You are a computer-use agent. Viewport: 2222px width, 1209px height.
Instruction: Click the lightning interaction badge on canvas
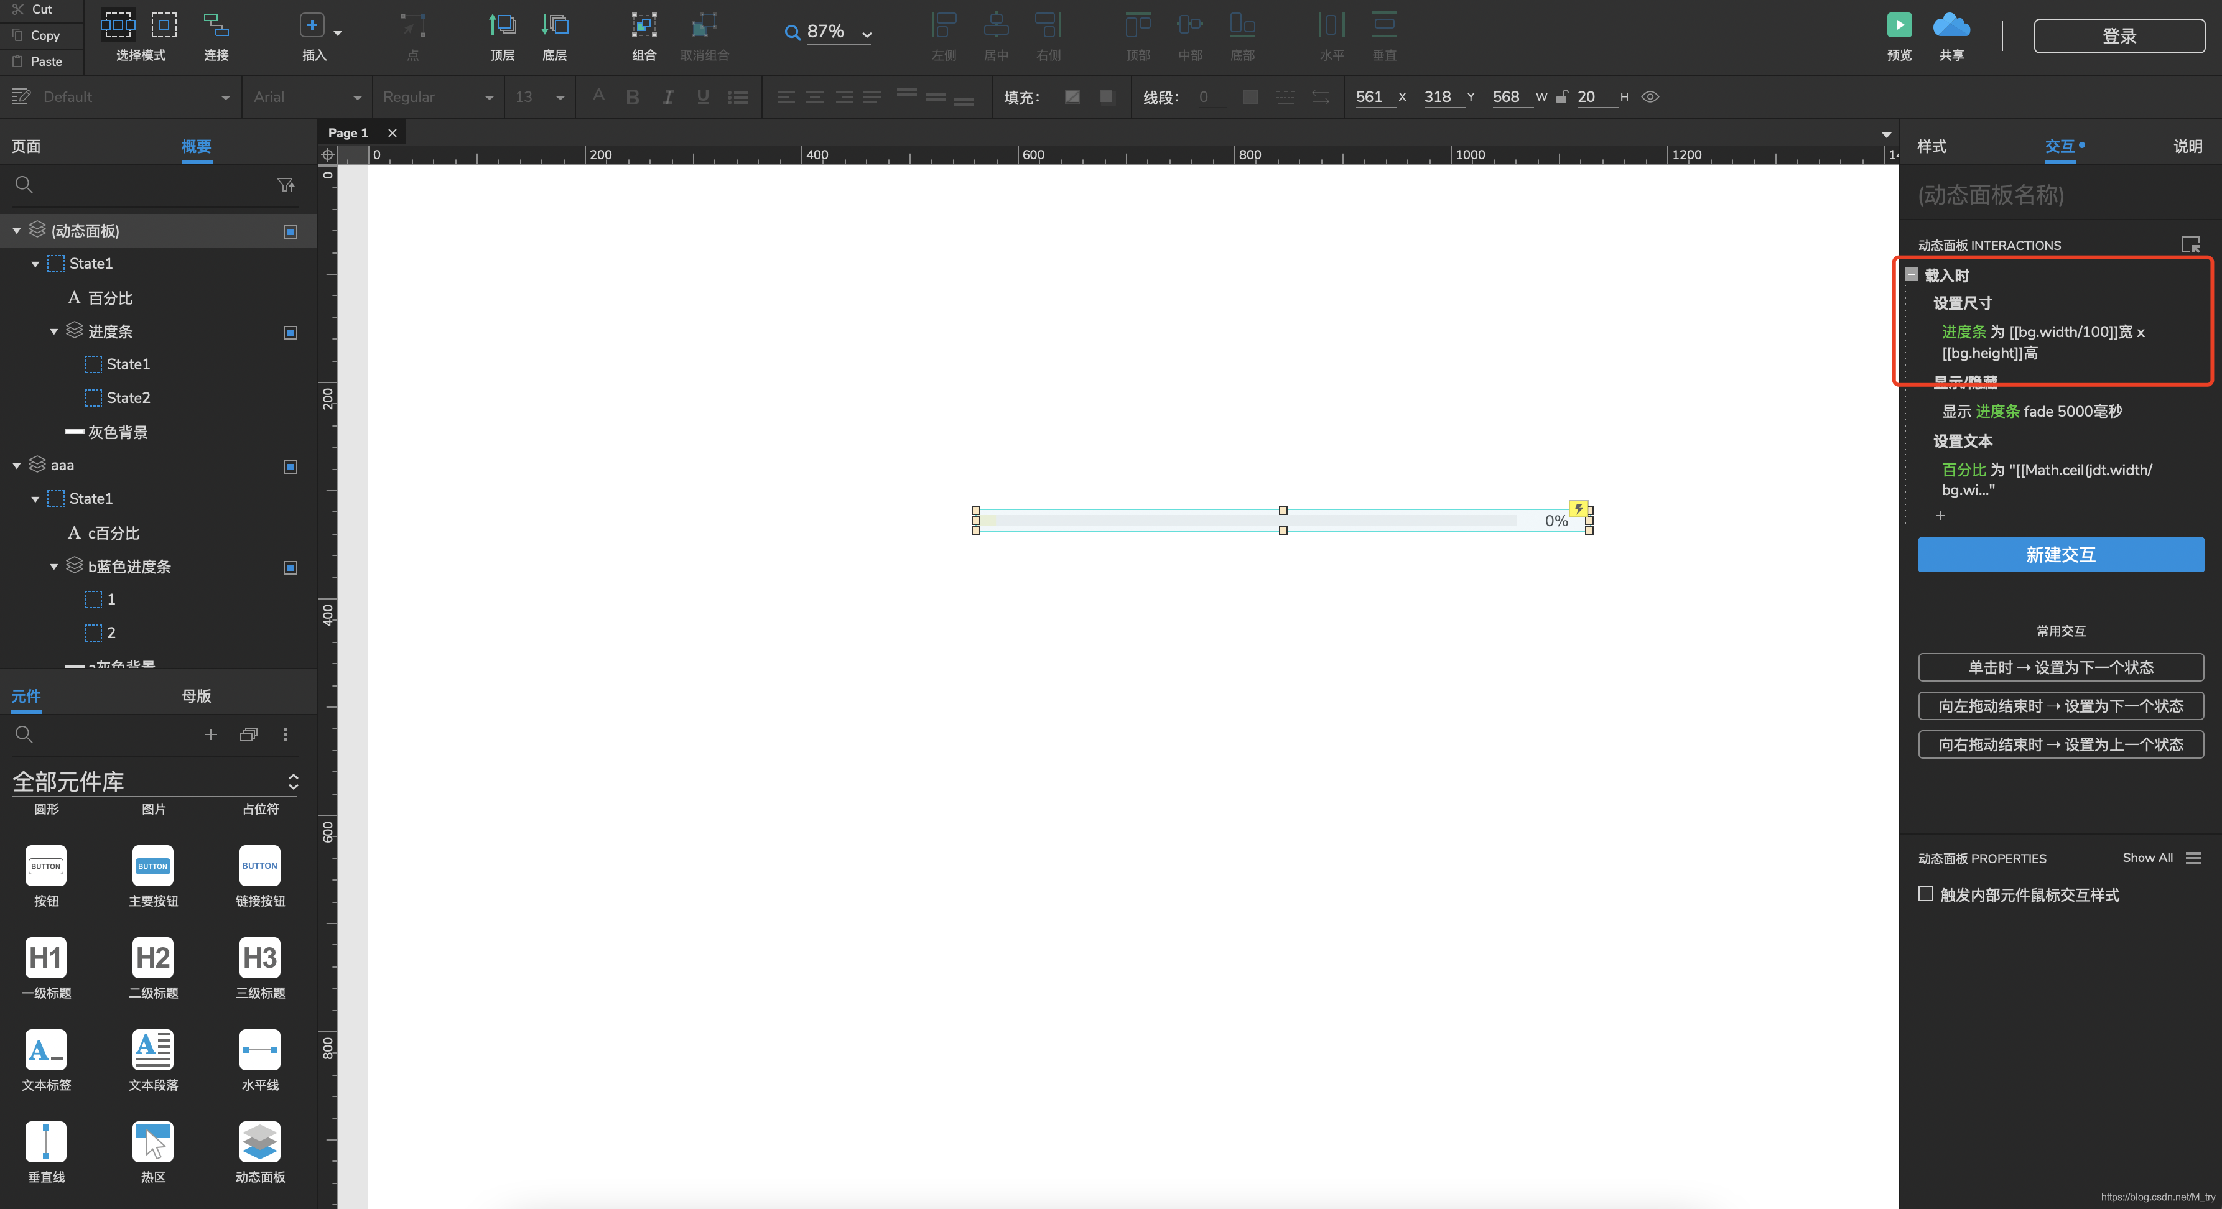click(1579, 509)
